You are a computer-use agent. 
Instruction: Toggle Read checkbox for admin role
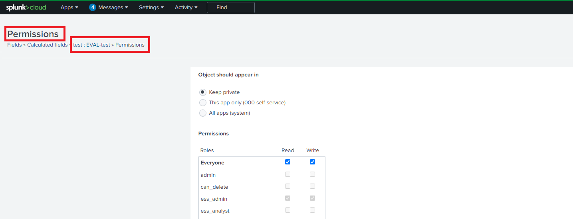(288, 174)
